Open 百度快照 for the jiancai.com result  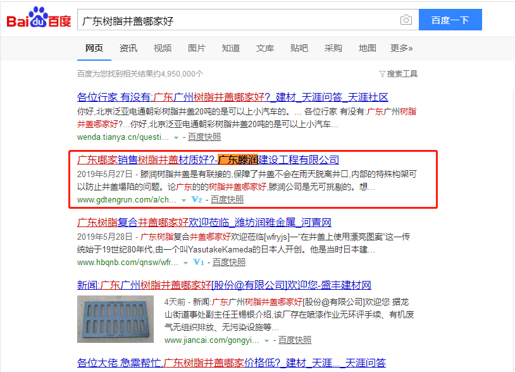click(x=295, y=340)
